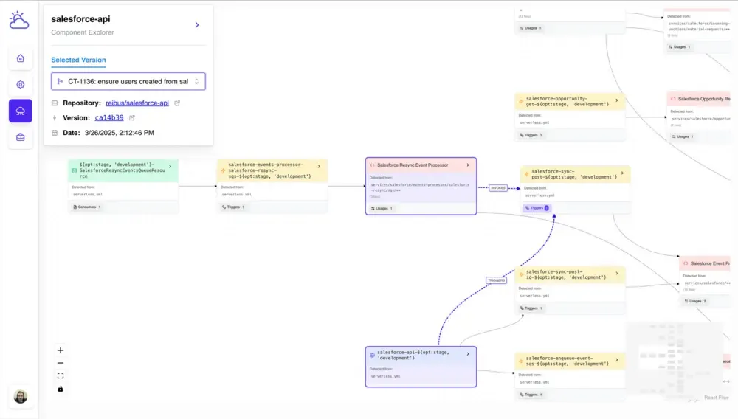Image resolution: width=738 pixels, height=419 pixels.
Task: Zoom out on the flow canvas
Action: [61, 363]
